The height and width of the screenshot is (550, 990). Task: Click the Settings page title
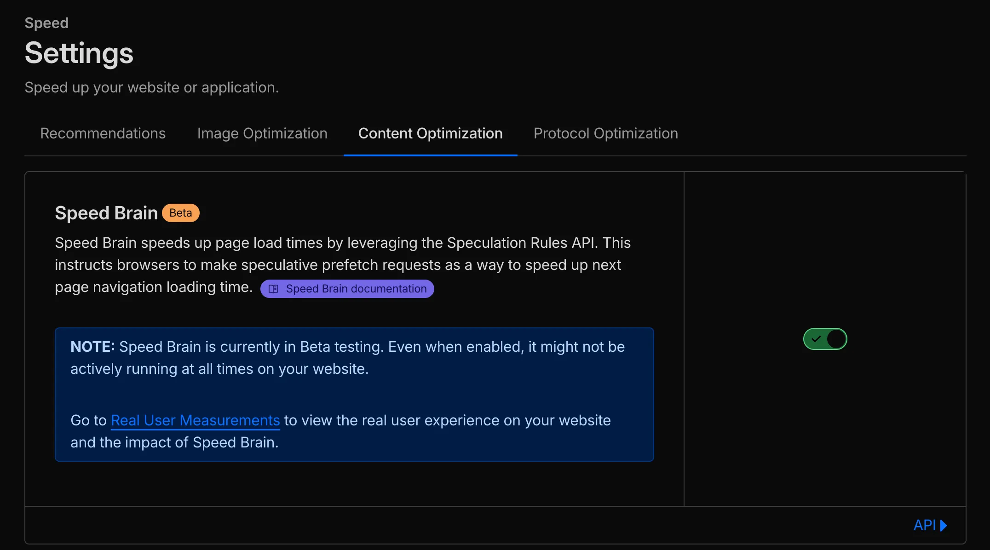tap(79, 53)
